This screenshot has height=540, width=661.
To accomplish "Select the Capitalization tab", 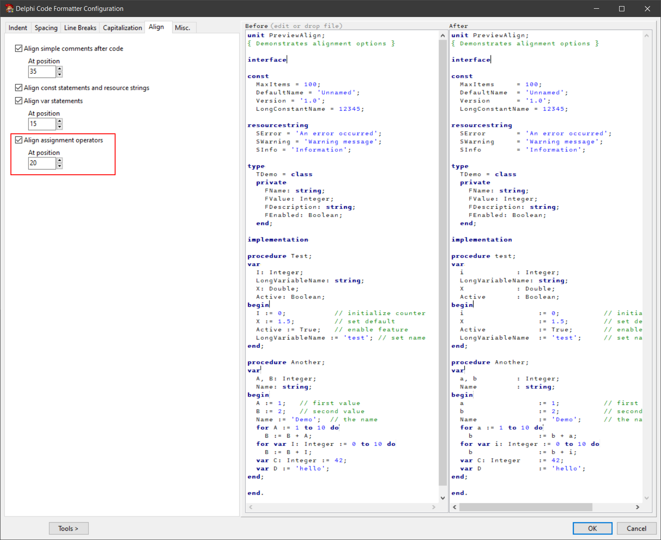I will click(122, 28).
